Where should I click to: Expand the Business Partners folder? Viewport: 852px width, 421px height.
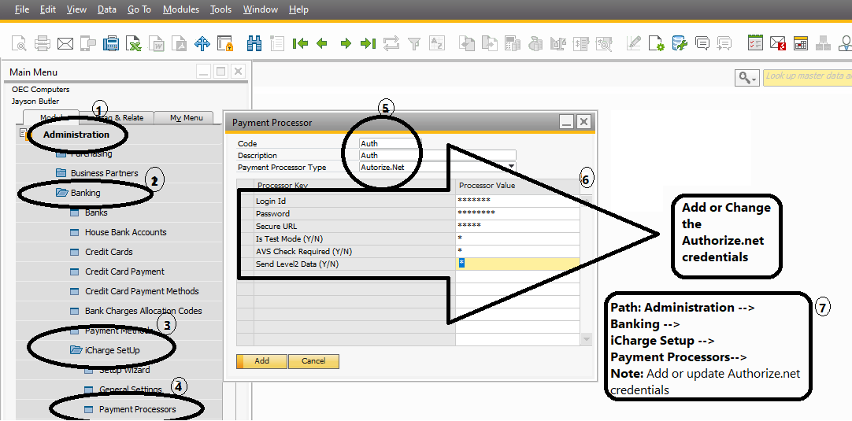(61, 173)
